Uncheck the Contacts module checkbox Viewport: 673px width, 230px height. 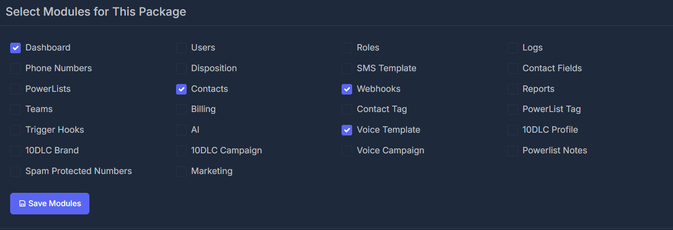181,89
